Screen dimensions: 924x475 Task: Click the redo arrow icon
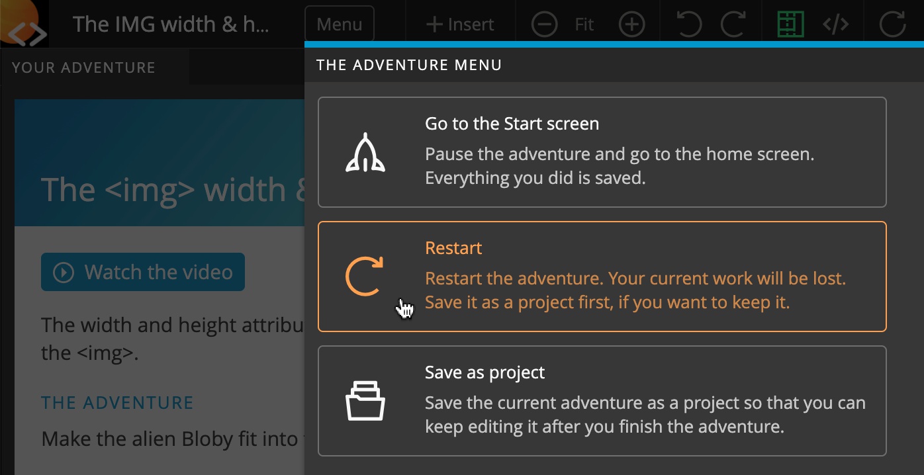[x=733, y=25]
